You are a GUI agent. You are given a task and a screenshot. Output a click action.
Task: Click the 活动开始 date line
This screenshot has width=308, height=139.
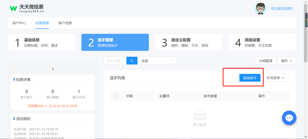tap(36, 129)
